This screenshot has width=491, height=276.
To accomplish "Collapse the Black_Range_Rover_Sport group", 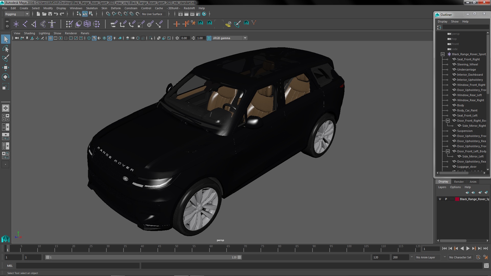I will pos(443,54).
